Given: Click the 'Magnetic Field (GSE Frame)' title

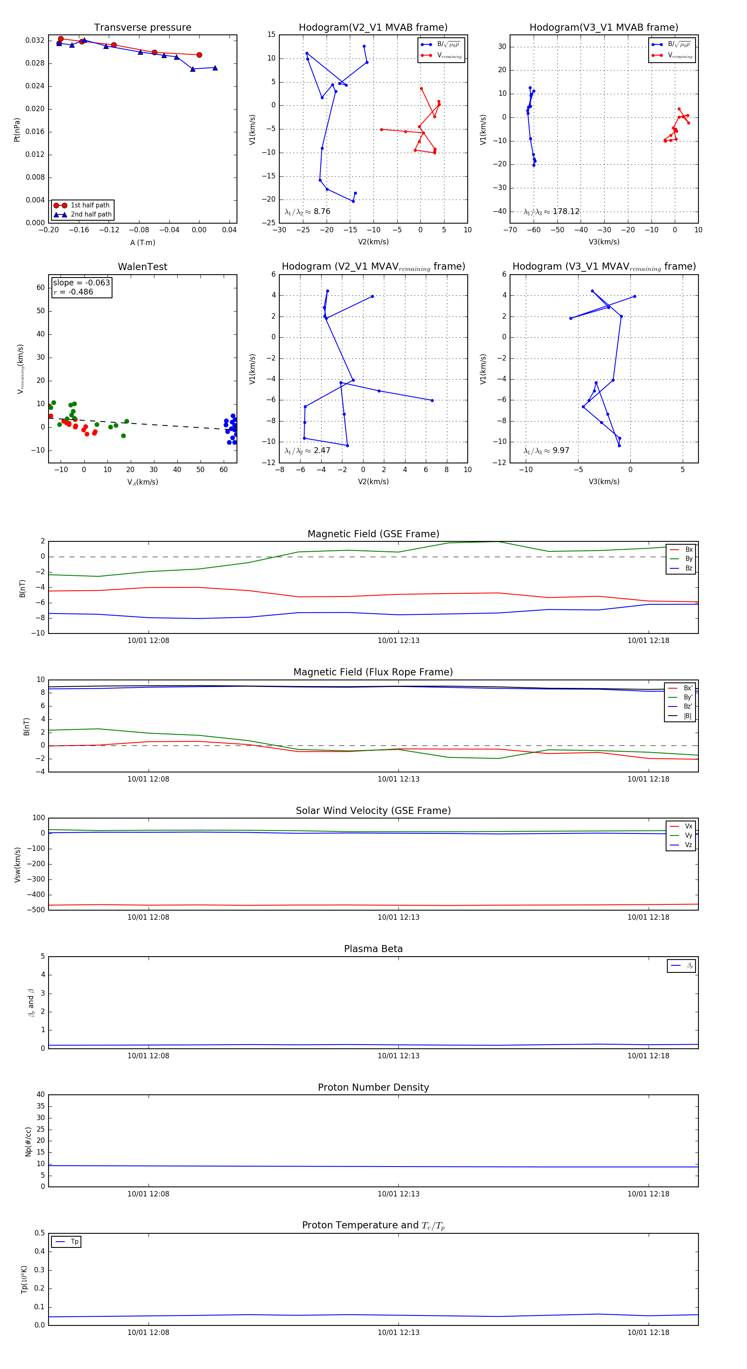Looking at the screenshot, I should tap(373, 534).
